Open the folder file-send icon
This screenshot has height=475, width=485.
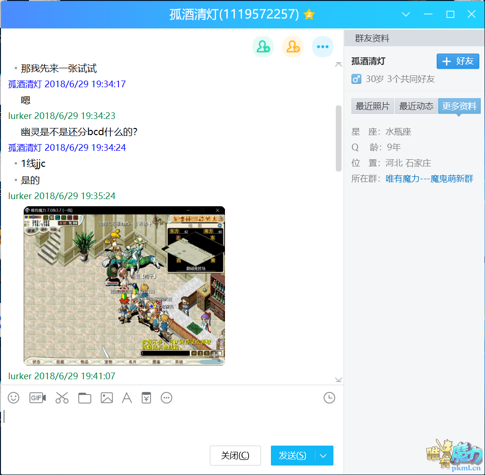[x=84, y=398]
